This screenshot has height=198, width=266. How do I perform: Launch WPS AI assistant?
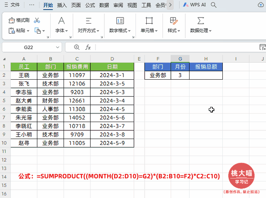point(195,5)
